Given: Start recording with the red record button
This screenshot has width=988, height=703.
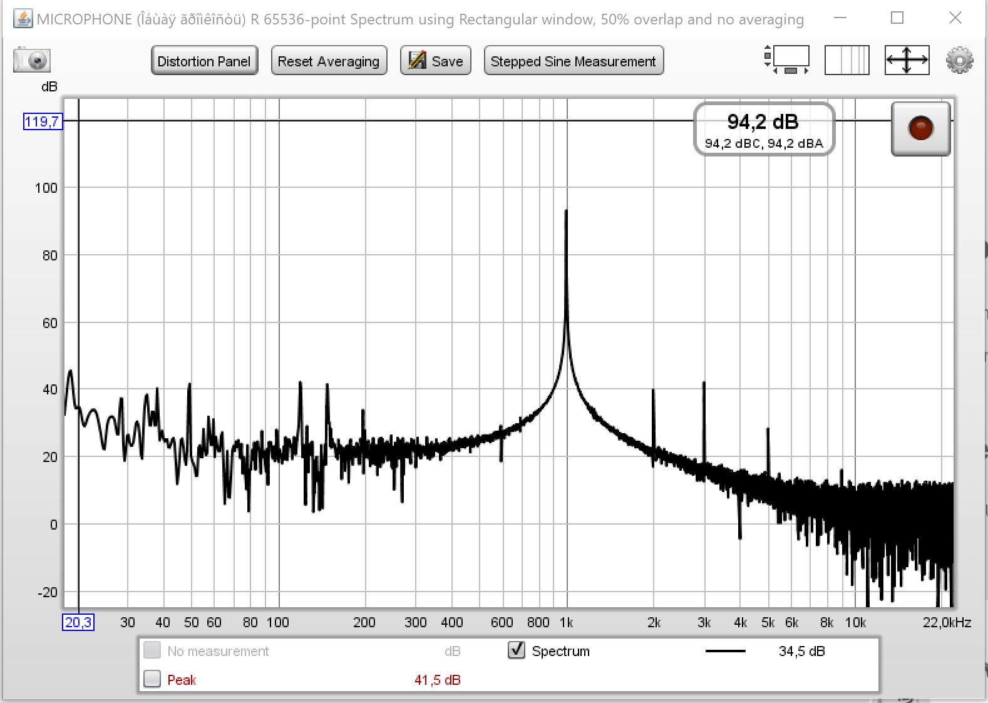Looking at the screenshot, I should pyautogui.click(x=921, y=128).
